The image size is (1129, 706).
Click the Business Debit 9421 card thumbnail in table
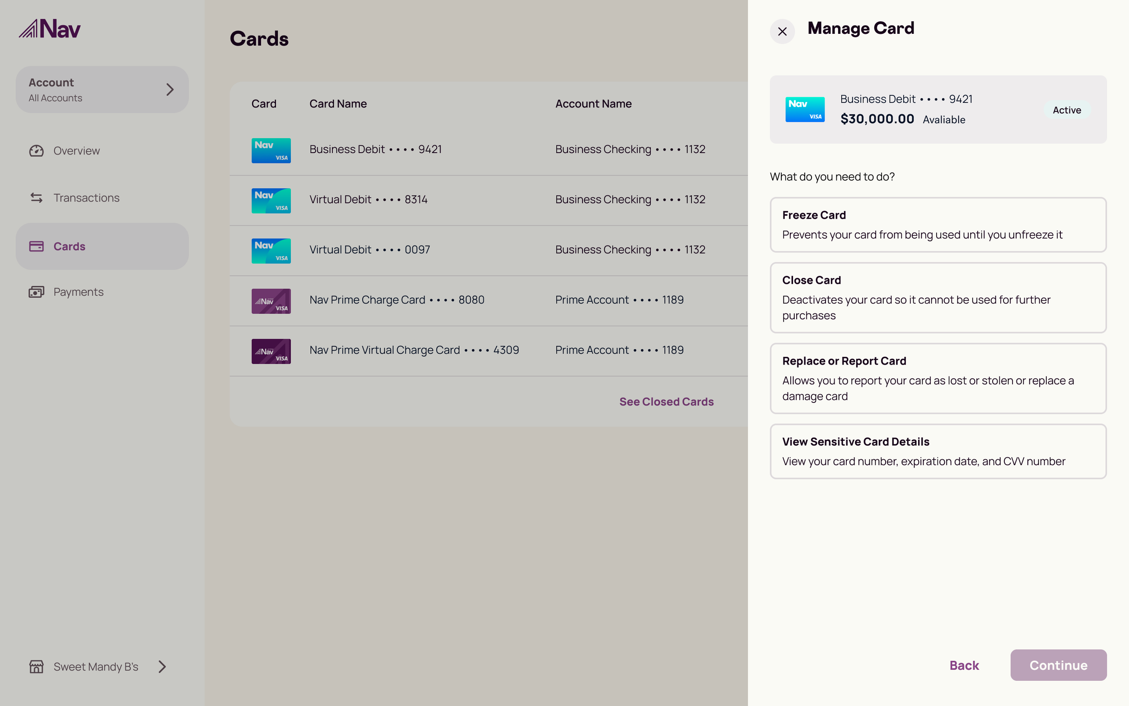[x=271, y=150]
